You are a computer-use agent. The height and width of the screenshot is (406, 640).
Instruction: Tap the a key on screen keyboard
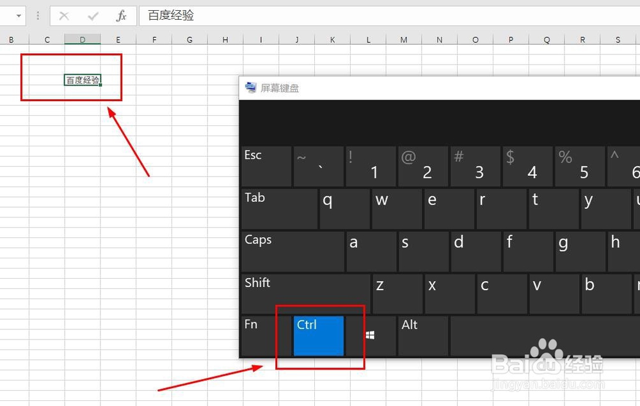pos(371,251)
